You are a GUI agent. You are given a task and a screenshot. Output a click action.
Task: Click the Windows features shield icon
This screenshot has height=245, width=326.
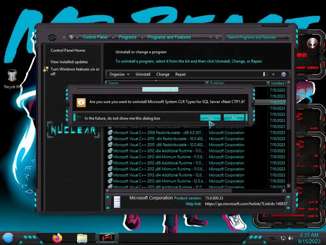click(x=46, y=69)
